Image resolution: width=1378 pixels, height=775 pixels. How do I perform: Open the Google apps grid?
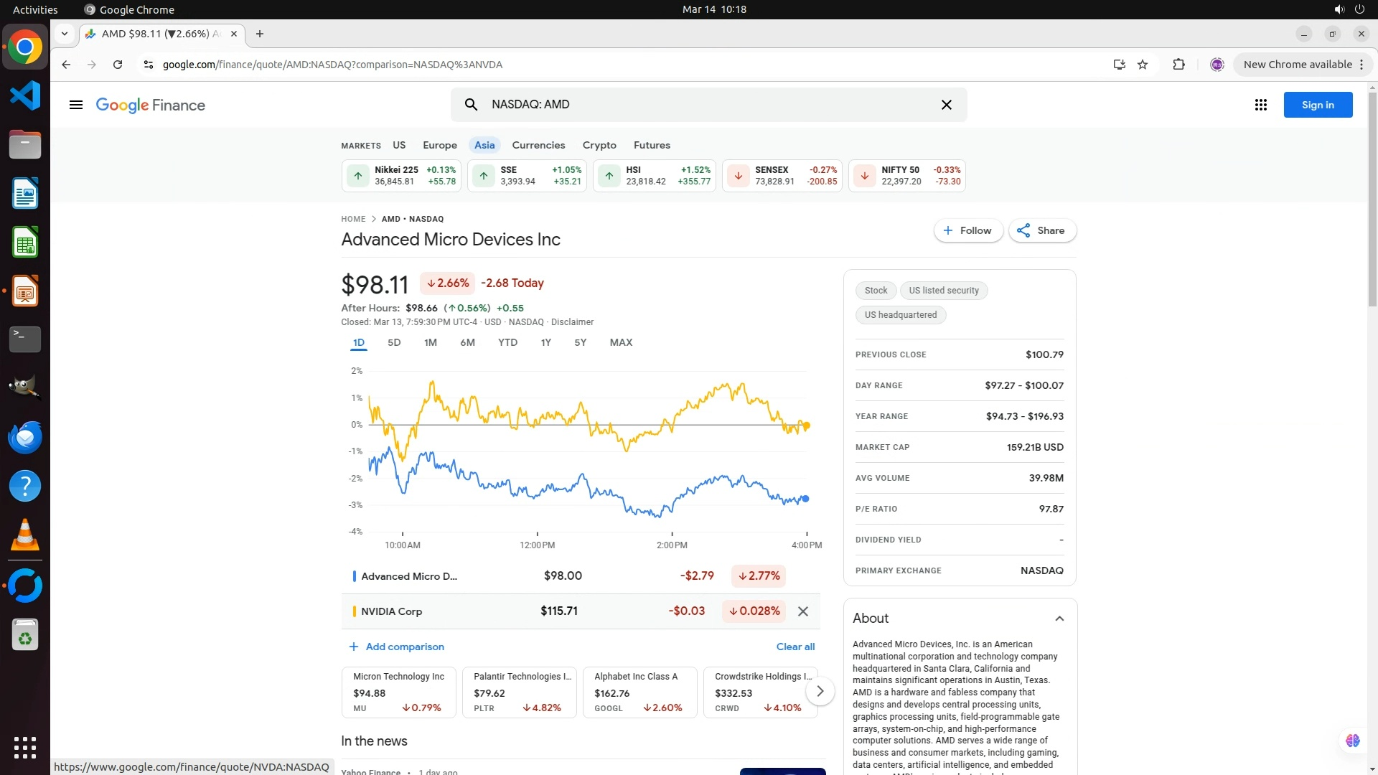(1260, 105)
